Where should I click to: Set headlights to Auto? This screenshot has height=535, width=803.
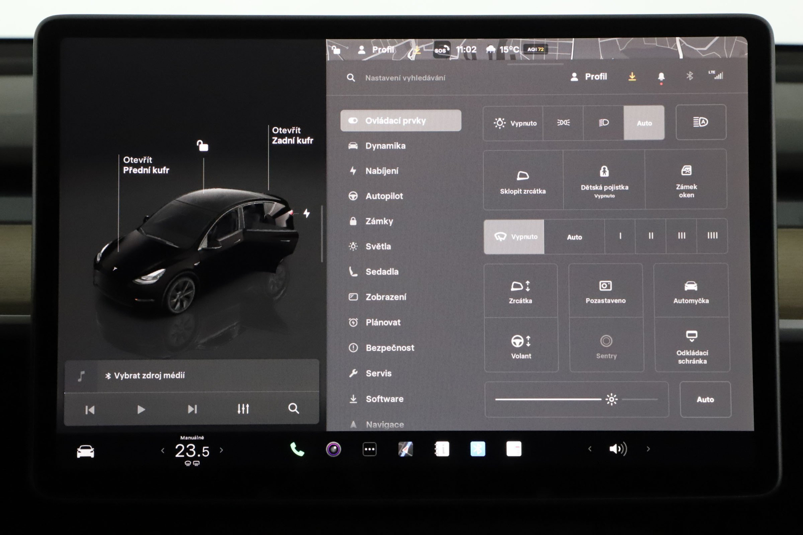(x=644, y=123)
